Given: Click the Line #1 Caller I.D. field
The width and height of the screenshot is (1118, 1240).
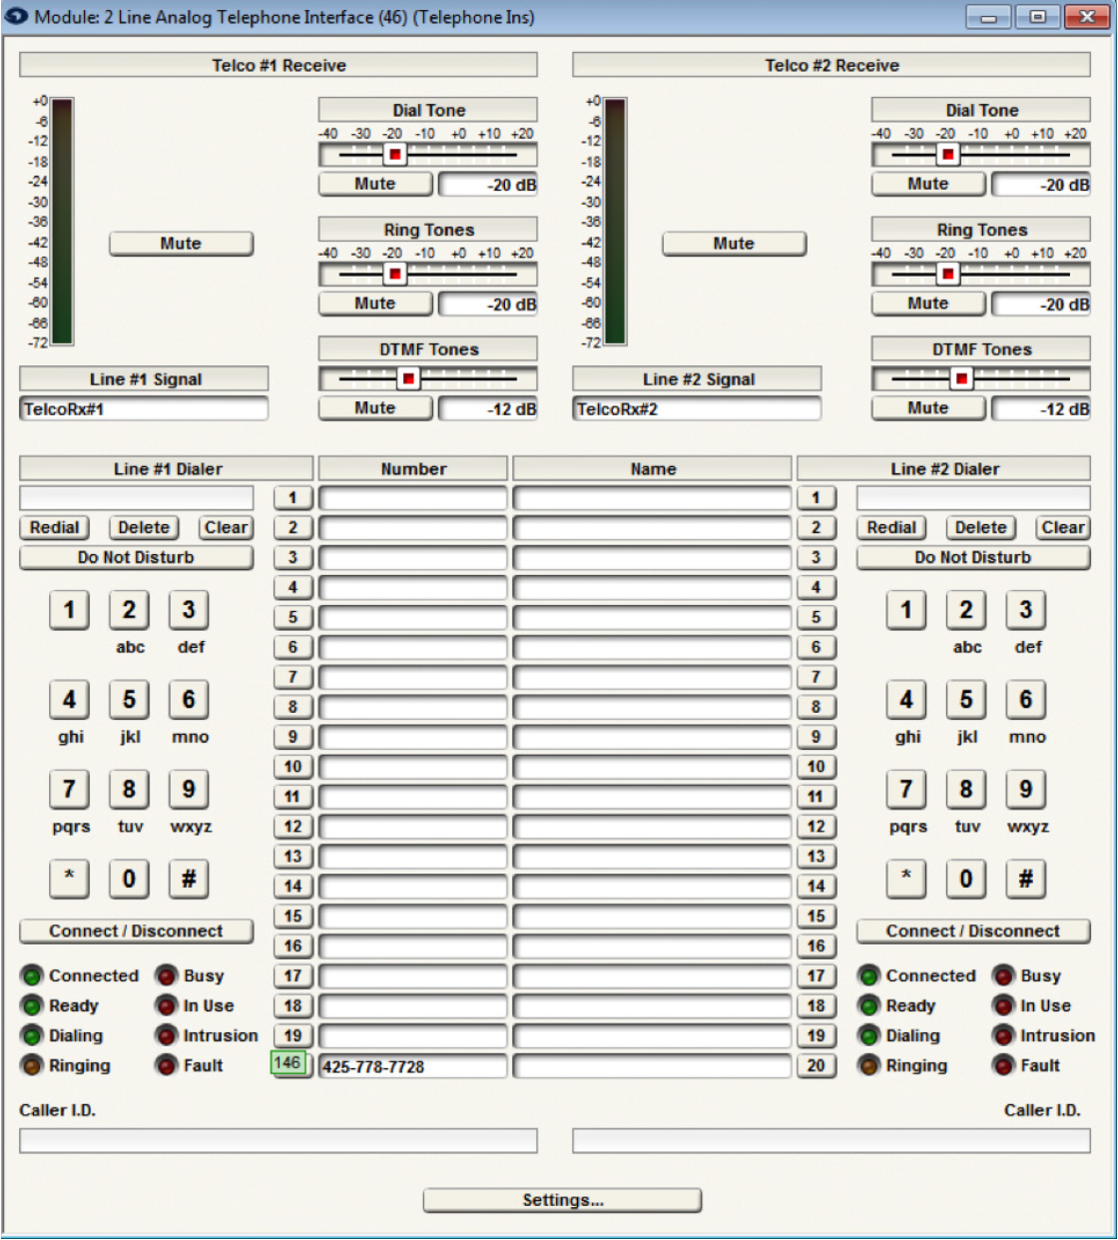Looking at the screenshot, I should click(278, 1141).
